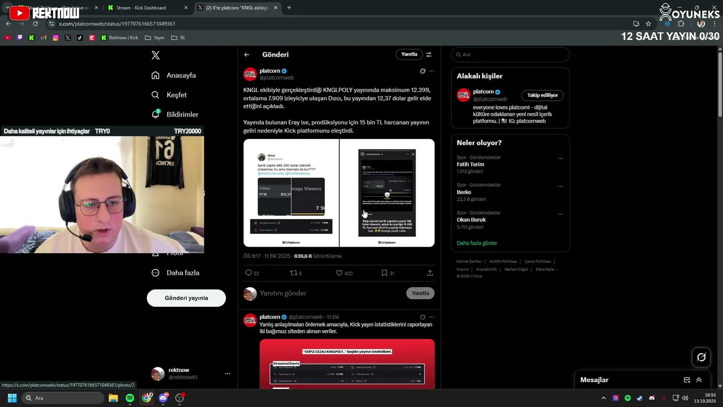This screenshot has height=407, width=723.
Task: Click the share icon on post
Action: click(430, 273)
